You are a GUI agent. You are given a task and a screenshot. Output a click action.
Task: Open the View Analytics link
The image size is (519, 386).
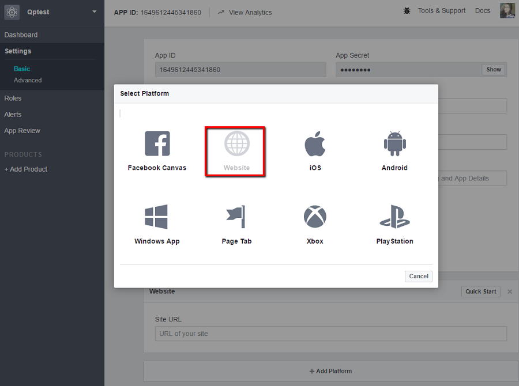click(250, 12)
